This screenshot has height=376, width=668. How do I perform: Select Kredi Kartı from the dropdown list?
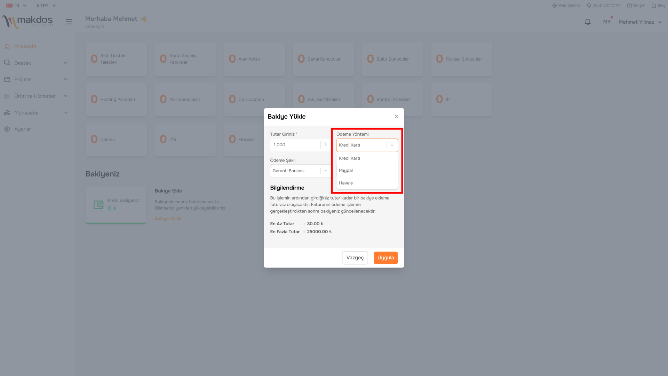(x=367, y=158)
